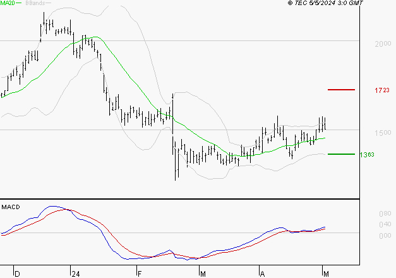Screen dimensions: 396x278
Task: Click the MACD panel label
Action: coord(11,207)
